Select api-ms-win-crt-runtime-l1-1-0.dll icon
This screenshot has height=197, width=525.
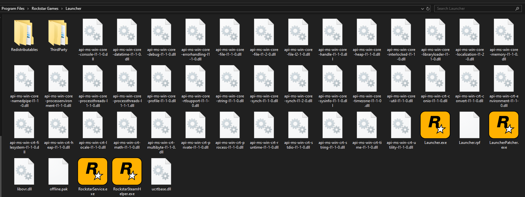264,125
